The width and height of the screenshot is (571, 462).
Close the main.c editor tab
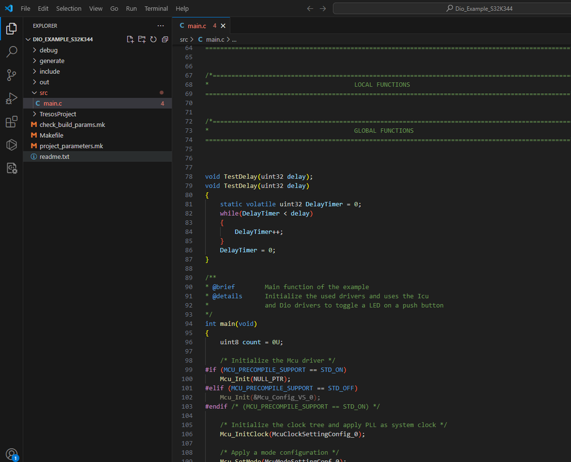(223, 26)
